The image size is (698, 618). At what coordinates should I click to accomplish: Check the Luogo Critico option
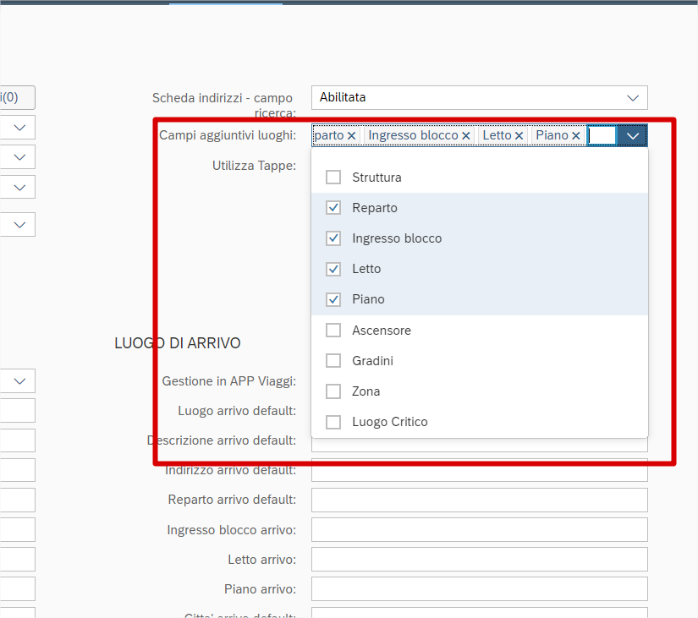click(333, 422)
